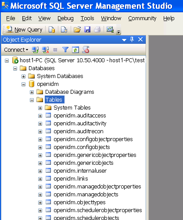Viewport: 183px width, 220px height.
Task: Close the Object Explorer panel
Action: pos(140,39)
